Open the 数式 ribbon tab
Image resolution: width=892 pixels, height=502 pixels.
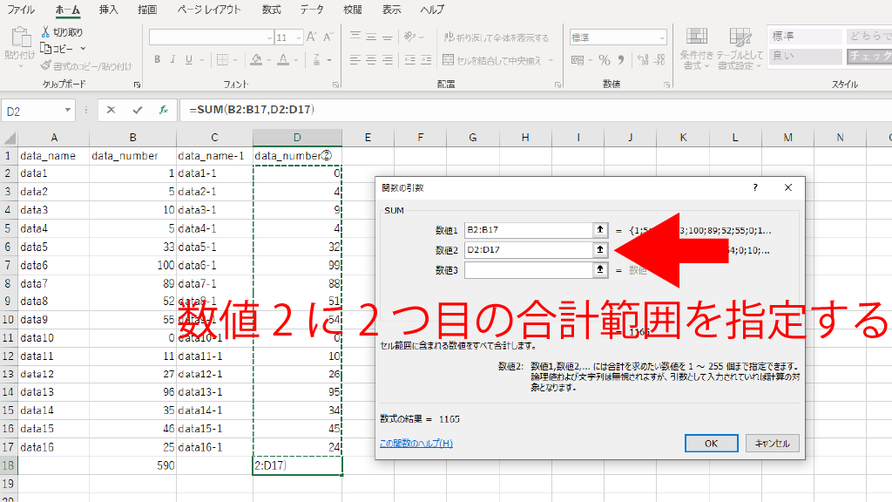272,10
